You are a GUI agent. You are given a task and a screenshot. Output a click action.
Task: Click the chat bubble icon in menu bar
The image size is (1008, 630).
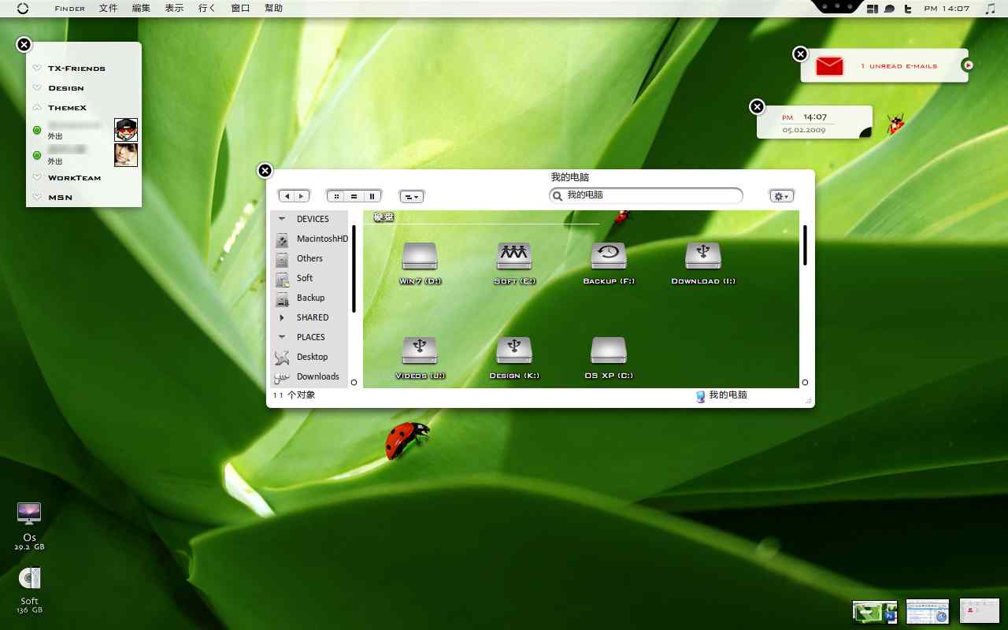[890, 9]
